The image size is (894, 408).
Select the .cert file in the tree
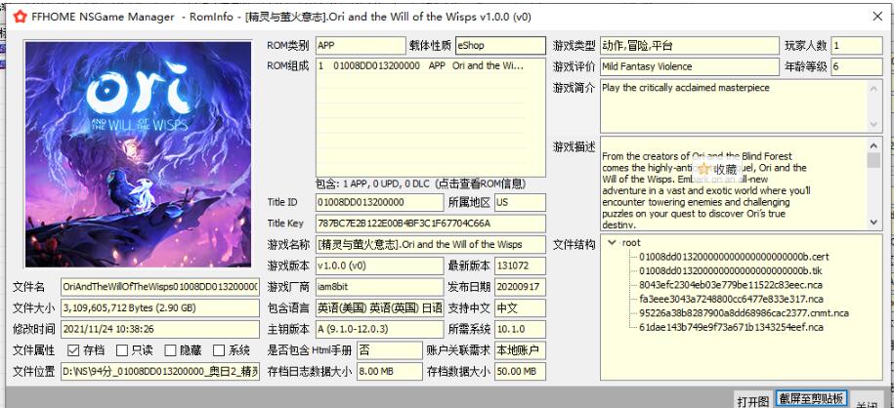[734, 257]
